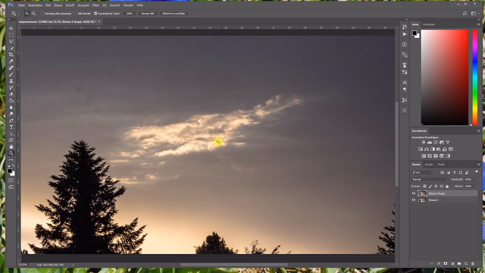
Task: Add a Gradationskurven adjustment from Korrekturen panel
Action: click(436, 142)
